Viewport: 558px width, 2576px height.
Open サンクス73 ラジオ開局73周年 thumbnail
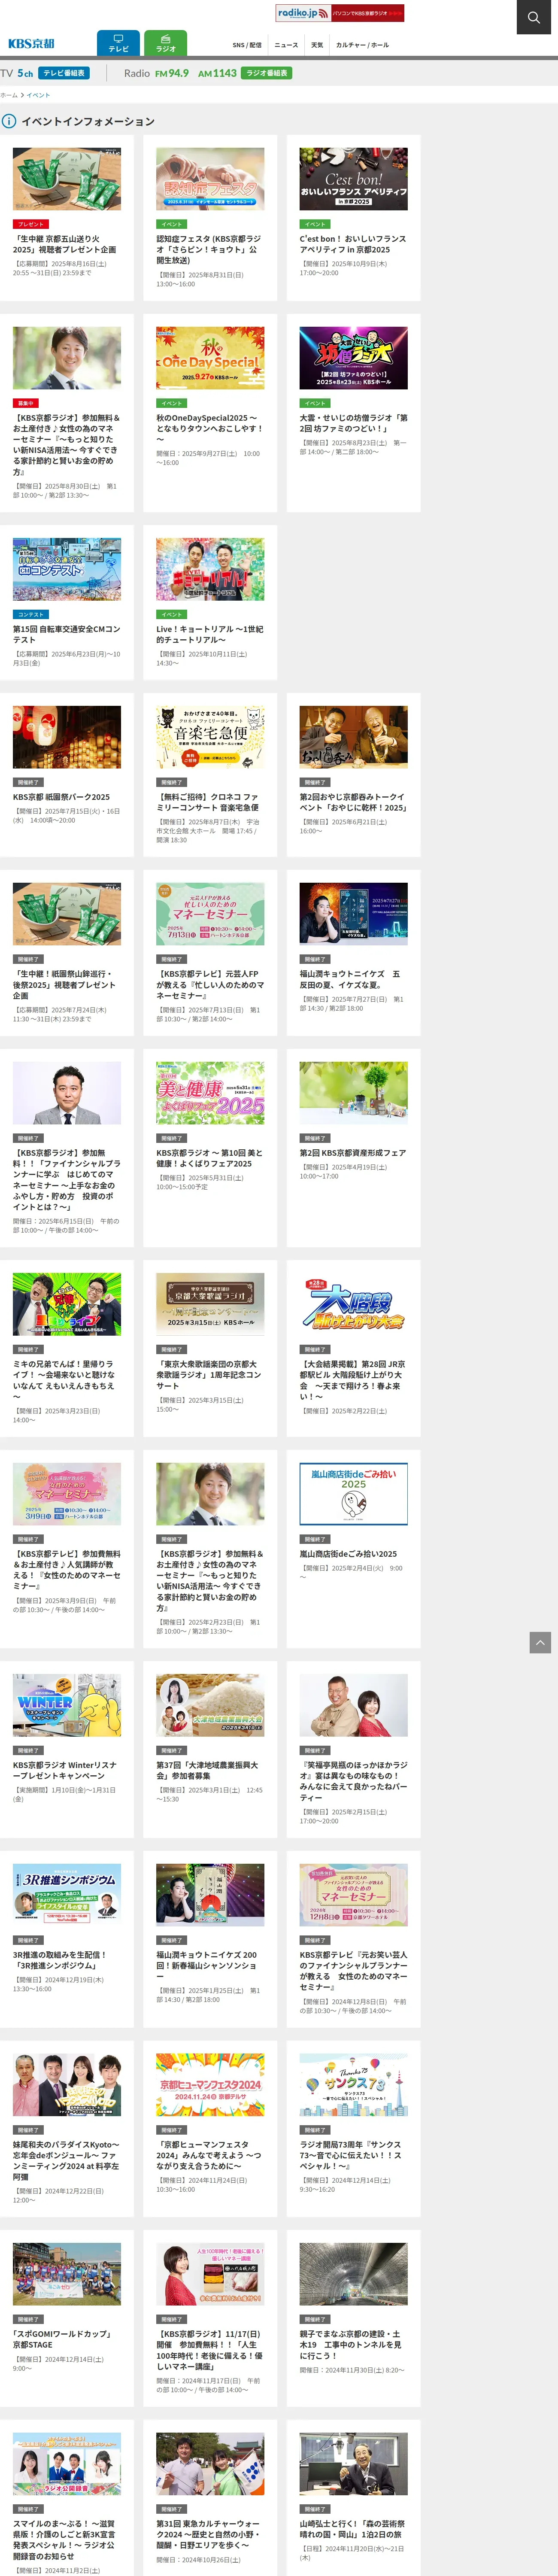point(353,2085)
